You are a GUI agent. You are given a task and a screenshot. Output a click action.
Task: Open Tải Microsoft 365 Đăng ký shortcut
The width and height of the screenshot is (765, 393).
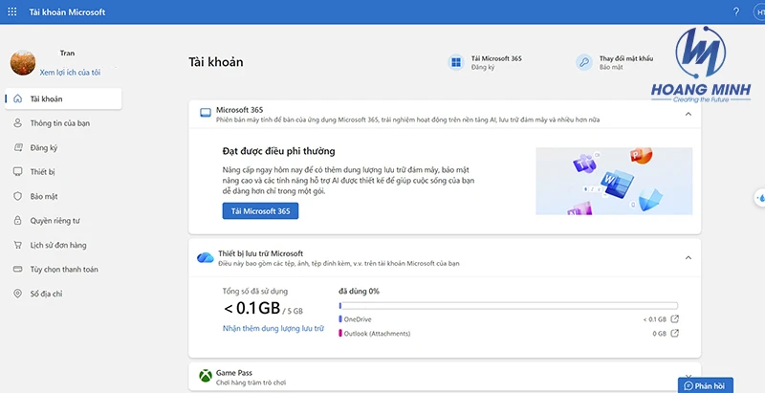coord(485,62)
